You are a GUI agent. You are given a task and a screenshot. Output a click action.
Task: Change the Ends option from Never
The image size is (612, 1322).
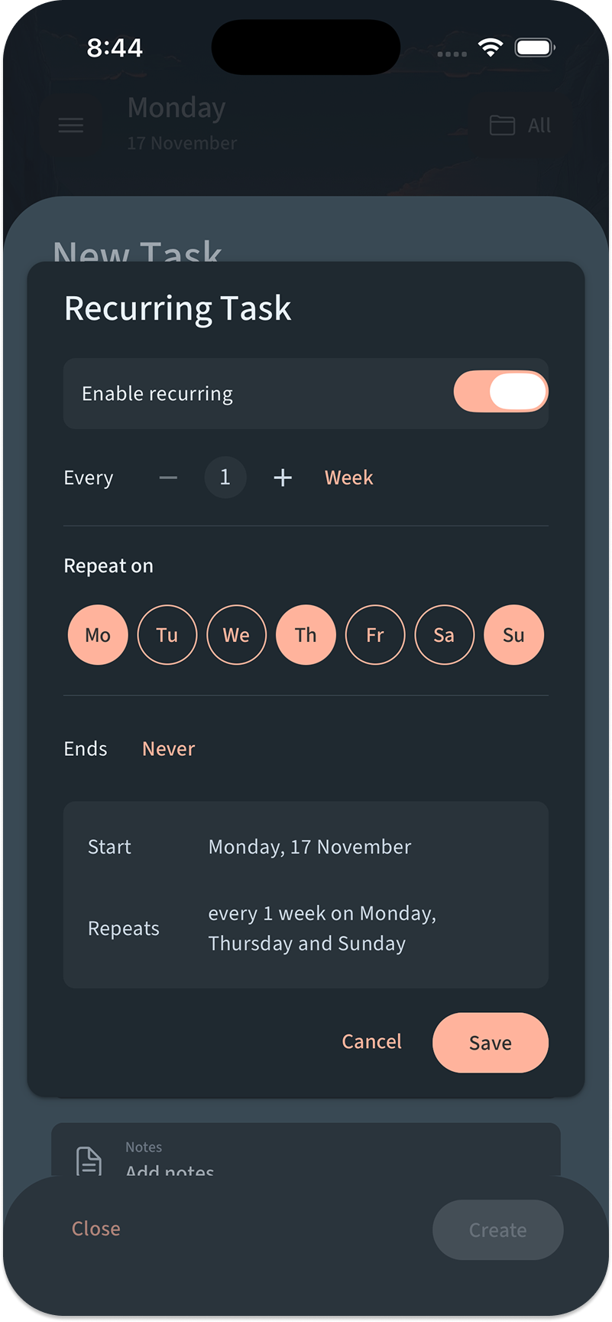[168, 748]
